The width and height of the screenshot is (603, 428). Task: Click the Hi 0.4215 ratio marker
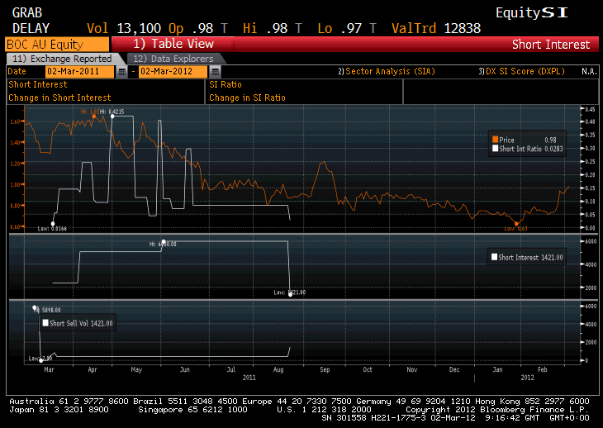(x=112, y=116)
